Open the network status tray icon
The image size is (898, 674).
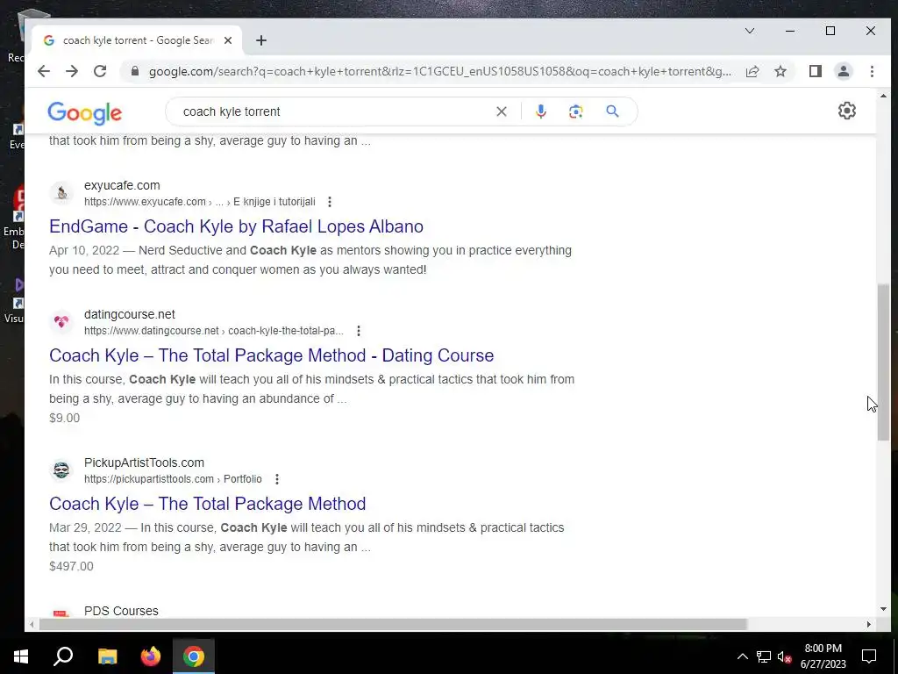pos(764,656)
